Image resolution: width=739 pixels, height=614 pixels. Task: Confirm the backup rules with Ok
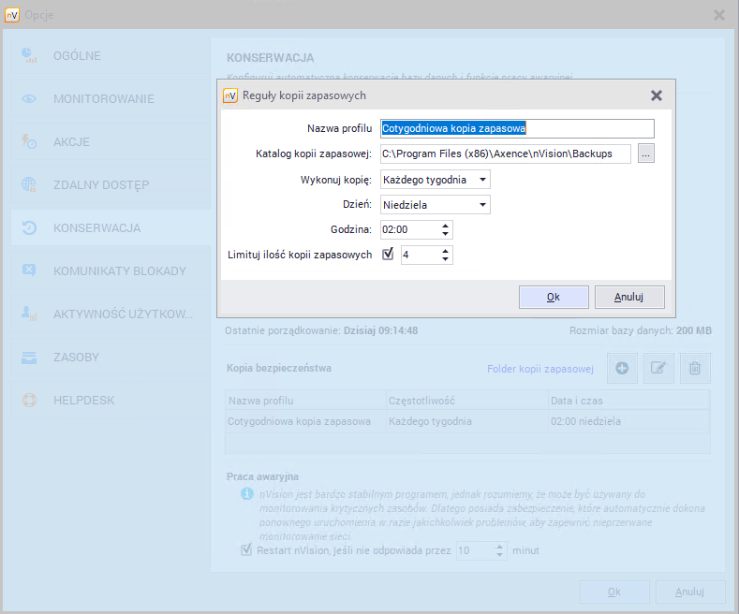tap(553, 297)
